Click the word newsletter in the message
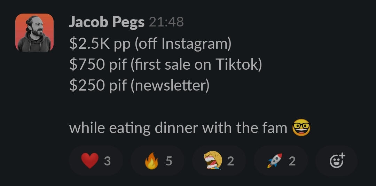 pyautogui.click(x=170, y=85)
